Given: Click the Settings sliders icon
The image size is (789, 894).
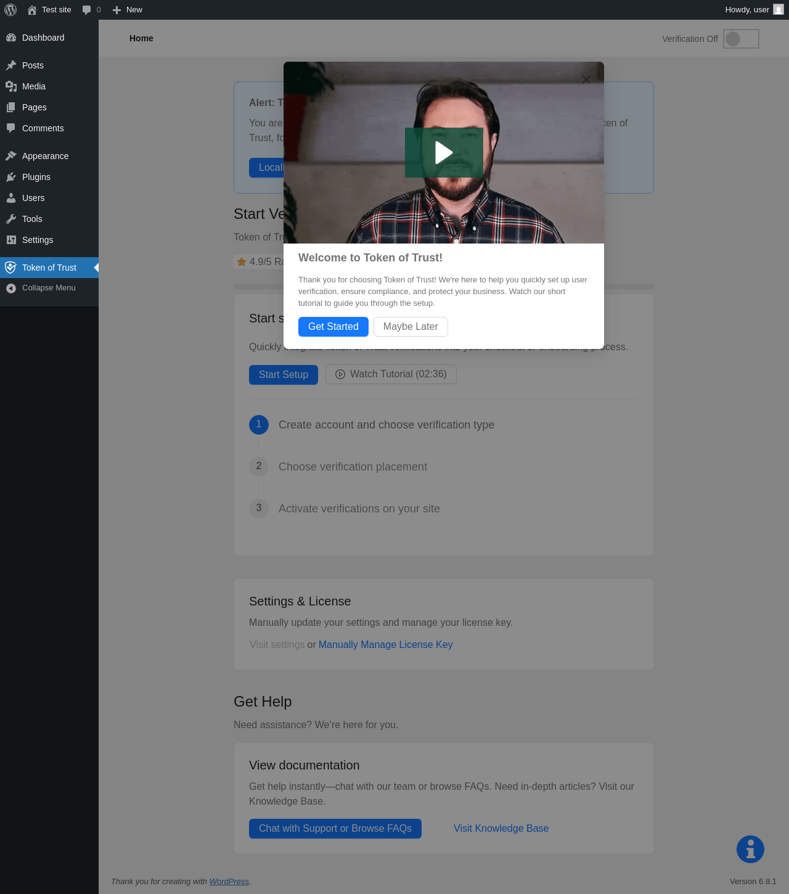Looking at the screenshot, I should [x=11, y=240].
